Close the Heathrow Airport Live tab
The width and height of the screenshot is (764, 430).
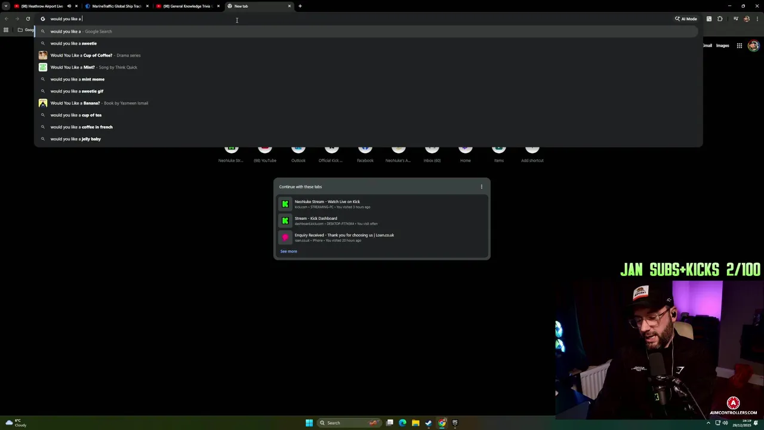point(76,6)
